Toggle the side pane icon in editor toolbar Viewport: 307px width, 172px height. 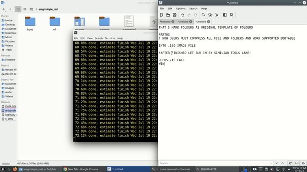(225, 15)
